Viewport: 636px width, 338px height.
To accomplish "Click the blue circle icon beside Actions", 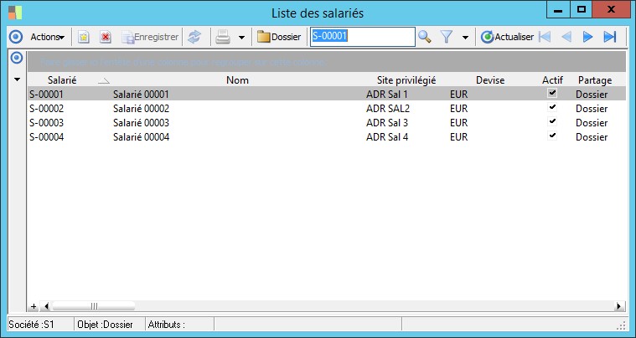I will tap(16, 38).
